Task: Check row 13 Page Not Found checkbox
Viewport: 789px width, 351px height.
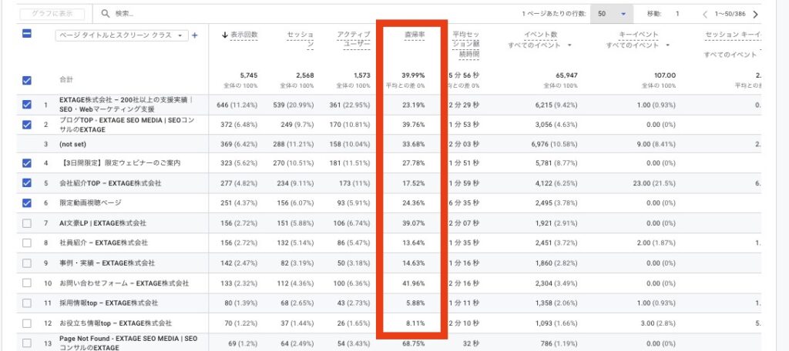Action: tap(27, 343)
